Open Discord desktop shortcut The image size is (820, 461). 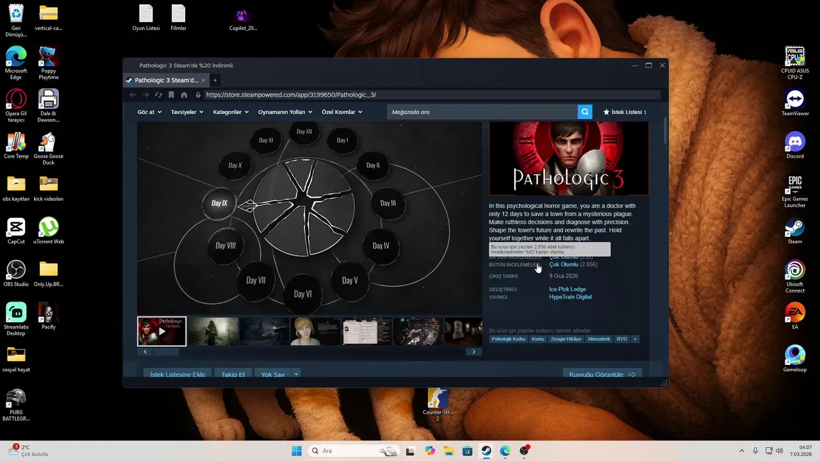point(795,145)
